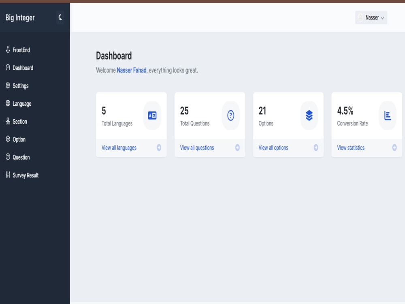Open the Section sidebar entry
The image size is (405, 304).
tap(20, 122)
